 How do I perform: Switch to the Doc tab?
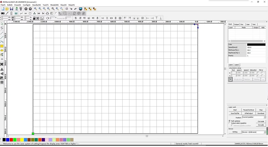242,25
